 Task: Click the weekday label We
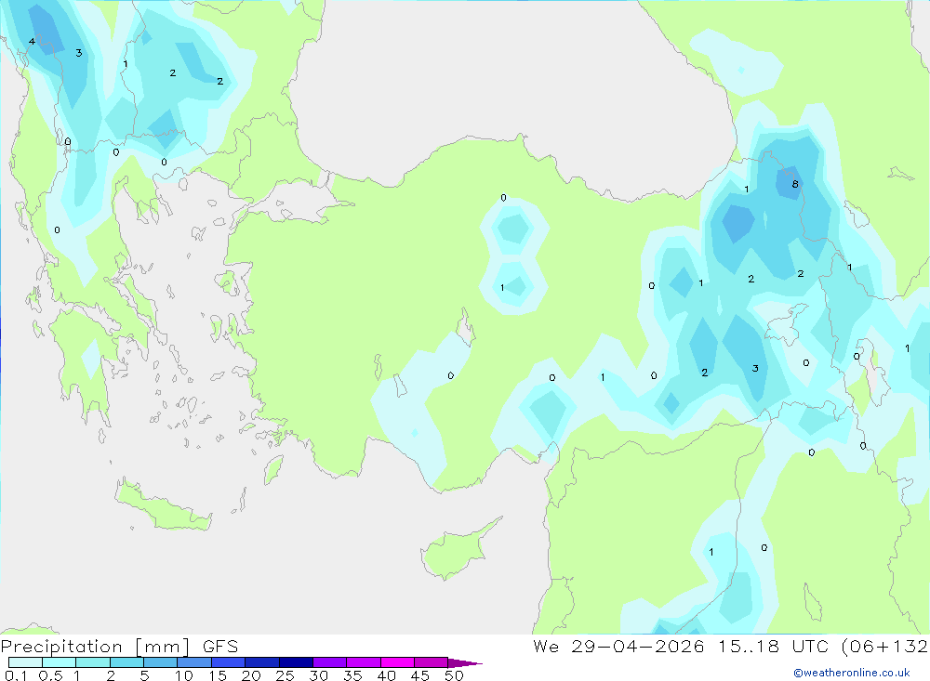(x=546, y=647)
